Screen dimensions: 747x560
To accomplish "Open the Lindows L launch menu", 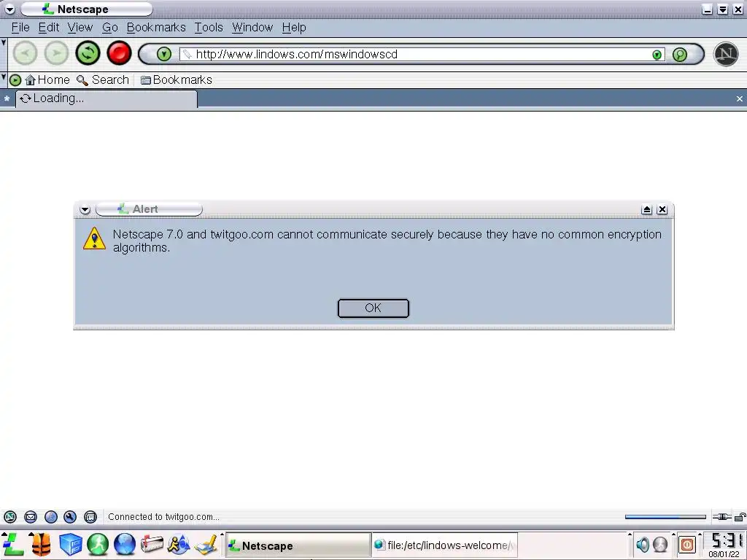I will coord(13,544).
